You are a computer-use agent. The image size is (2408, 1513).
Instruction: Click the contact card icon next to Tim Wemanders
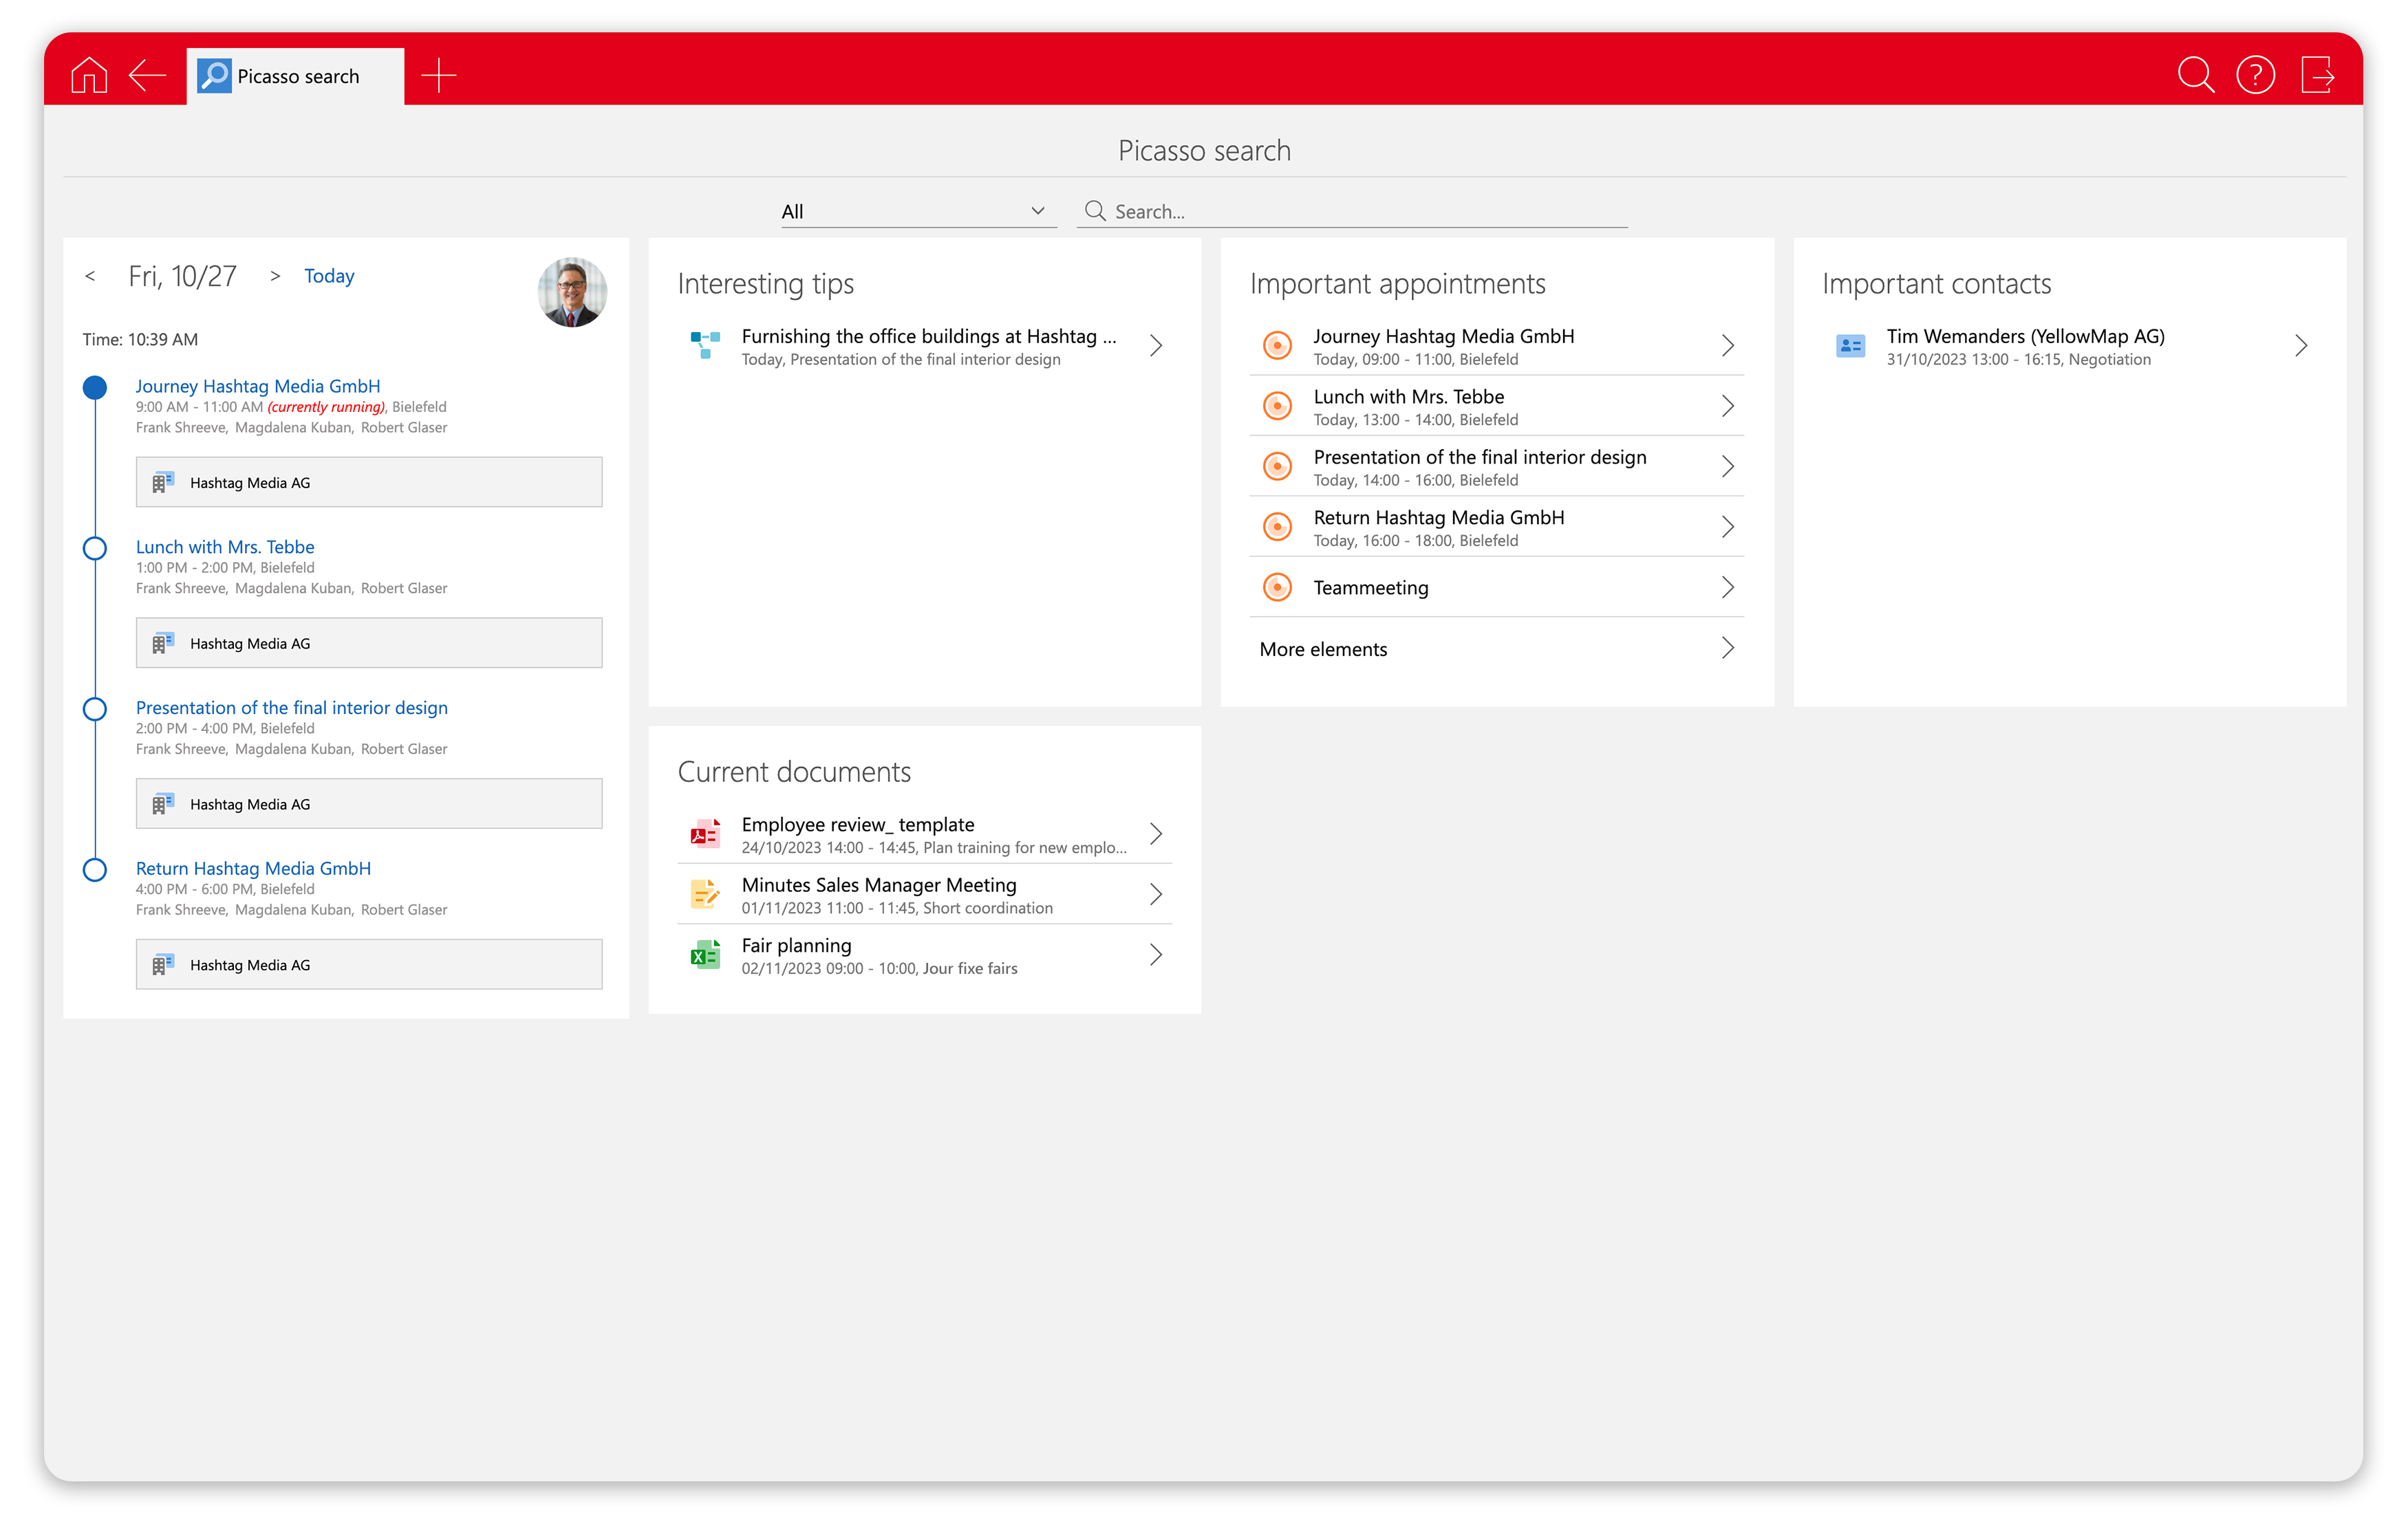click(x=1850, y=345)
